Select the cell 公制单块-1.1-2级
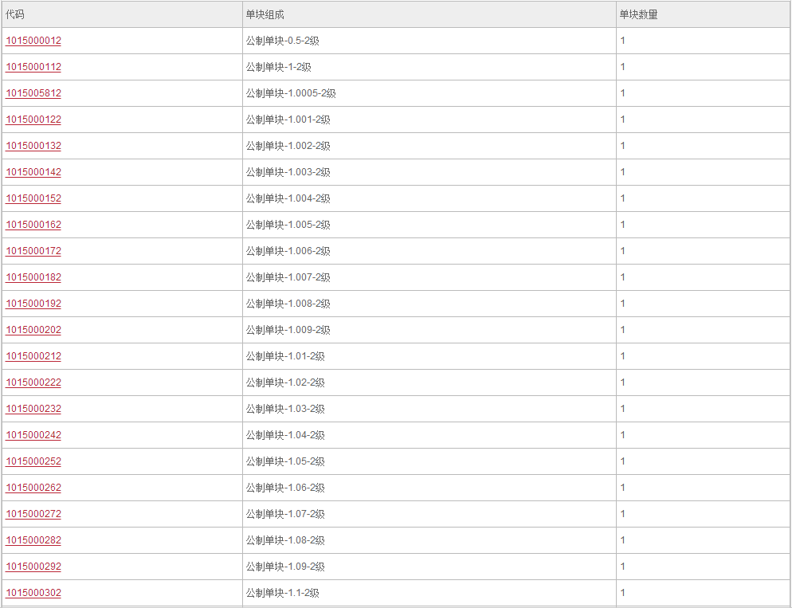 (429, 592)
